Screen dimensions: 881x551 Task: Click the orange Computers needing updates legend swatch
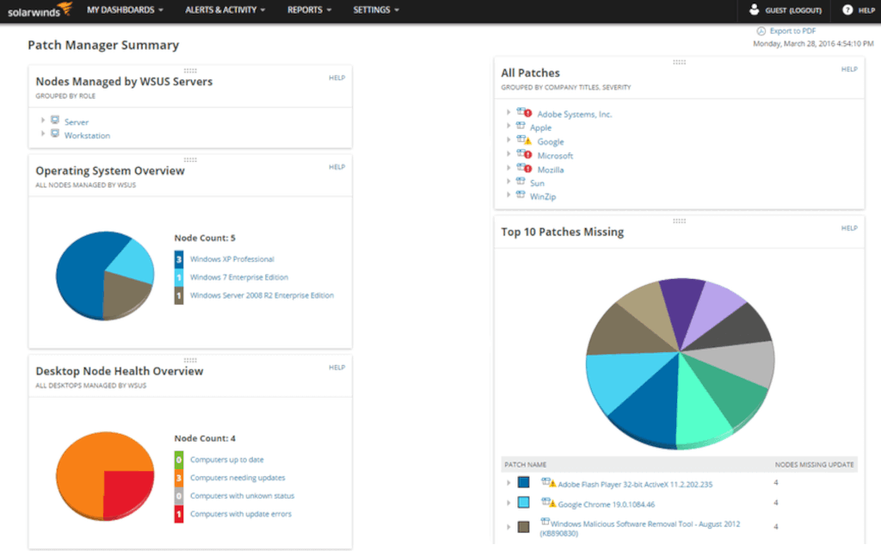pyautogui.click(x=179, y=478)
